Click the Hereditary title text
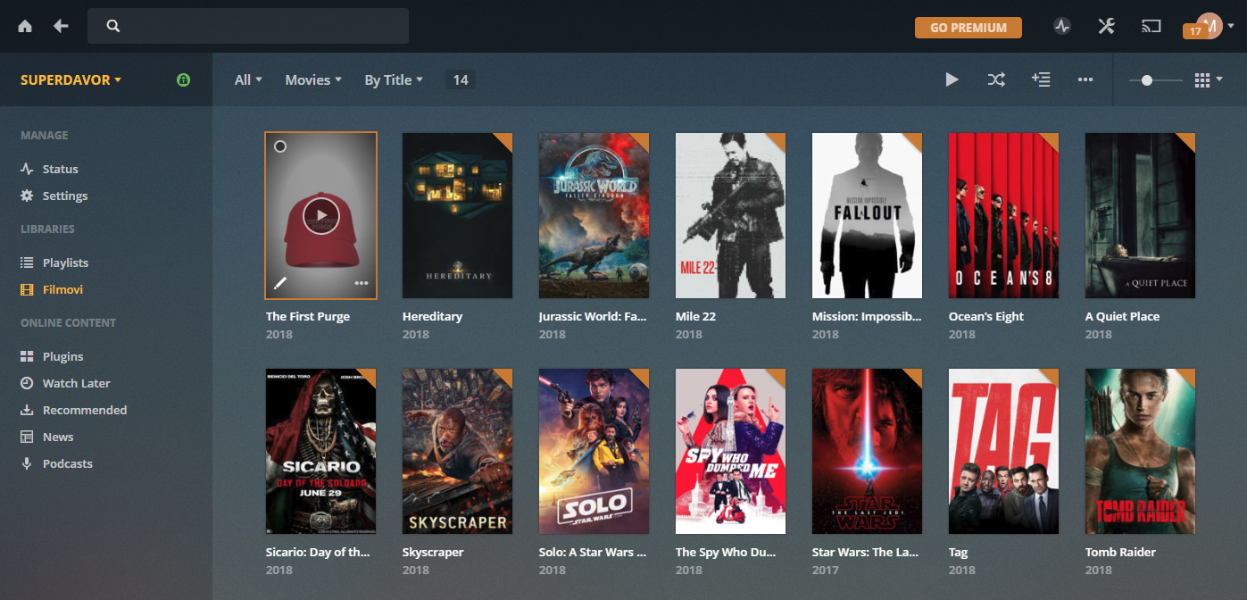The width and height of the screenshot is (1247, 600). tap(432, 316)
